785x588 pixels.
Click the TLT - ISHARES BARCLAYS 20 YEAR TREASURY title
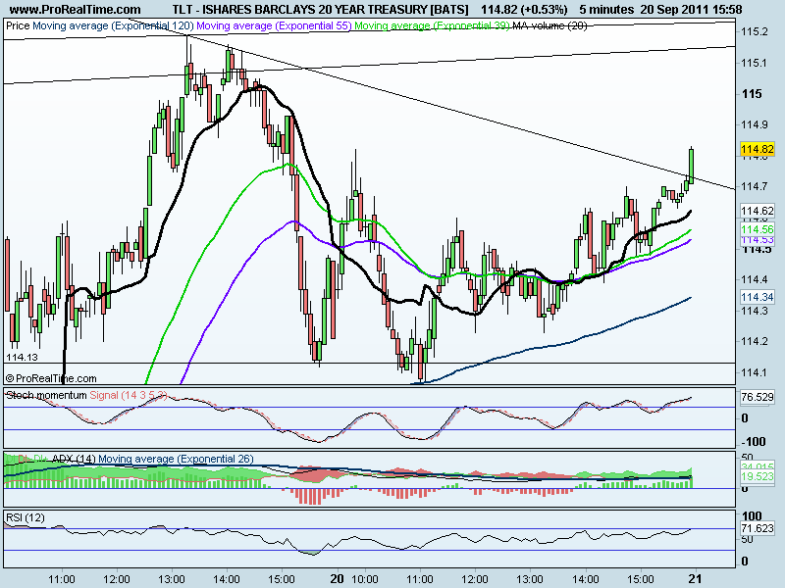(321, 9)
